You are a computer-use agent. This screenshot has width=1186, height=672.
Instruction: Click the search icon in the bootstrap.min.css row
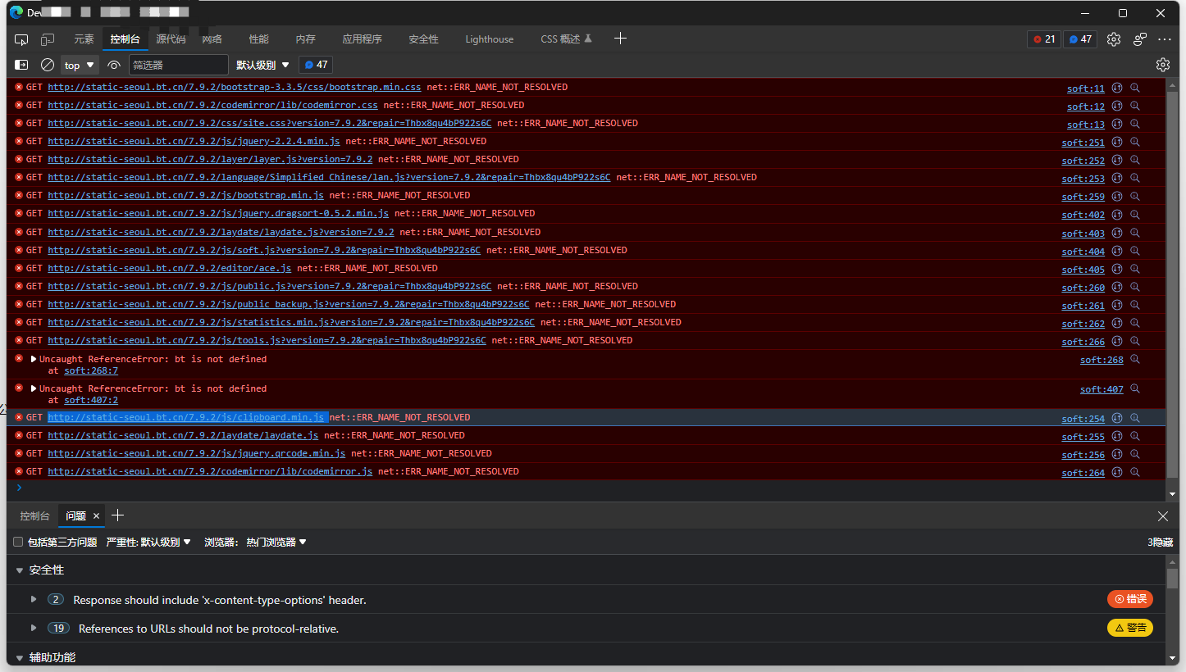(x=1135, y=88)
